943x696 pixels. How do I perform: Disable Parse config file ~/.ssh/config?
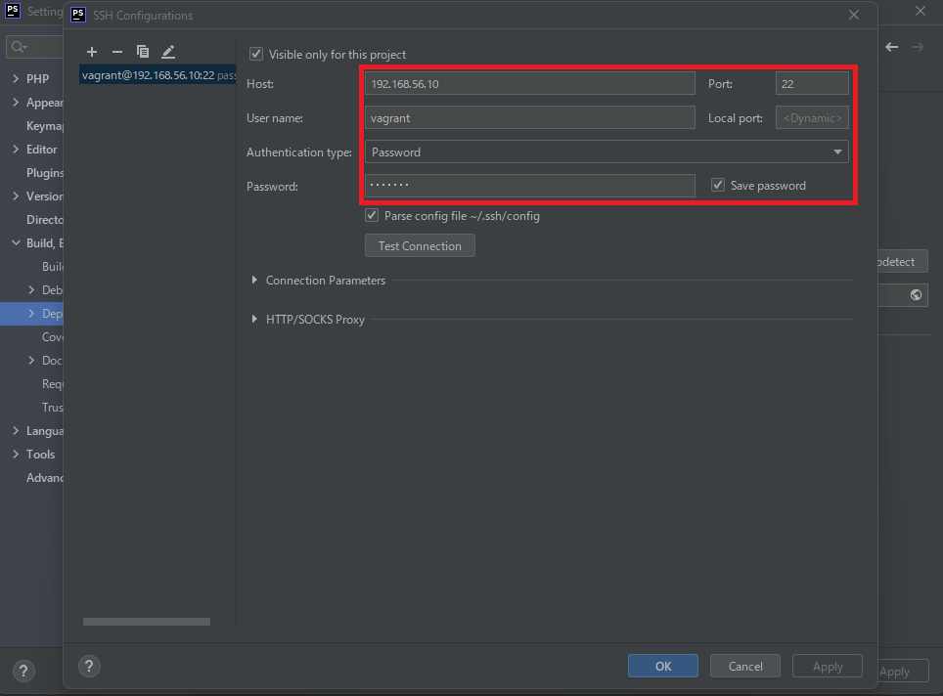coord(372,216)
